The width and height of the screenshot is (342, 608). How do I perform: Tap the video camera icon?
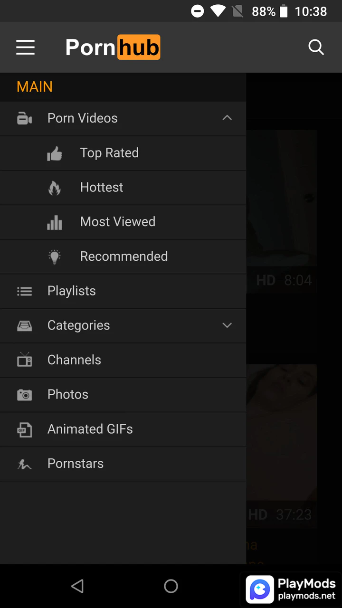(x=24, y=118)
